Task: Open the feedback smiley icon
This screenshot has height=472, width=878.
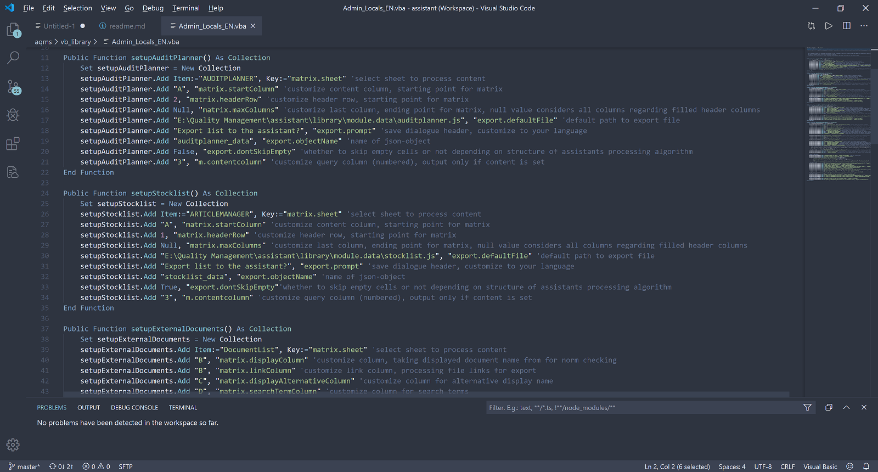Action: tap(849, 467)
